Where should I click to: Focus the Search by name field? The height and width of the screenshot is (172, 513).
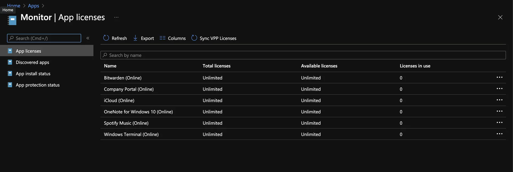pyautogui.click(x=303, y=55)
